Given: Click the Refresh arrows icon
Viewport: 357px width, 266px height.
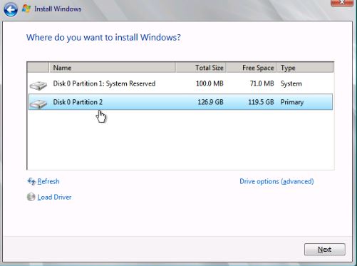Looking at the screenshot, I should tap(31, 181).
